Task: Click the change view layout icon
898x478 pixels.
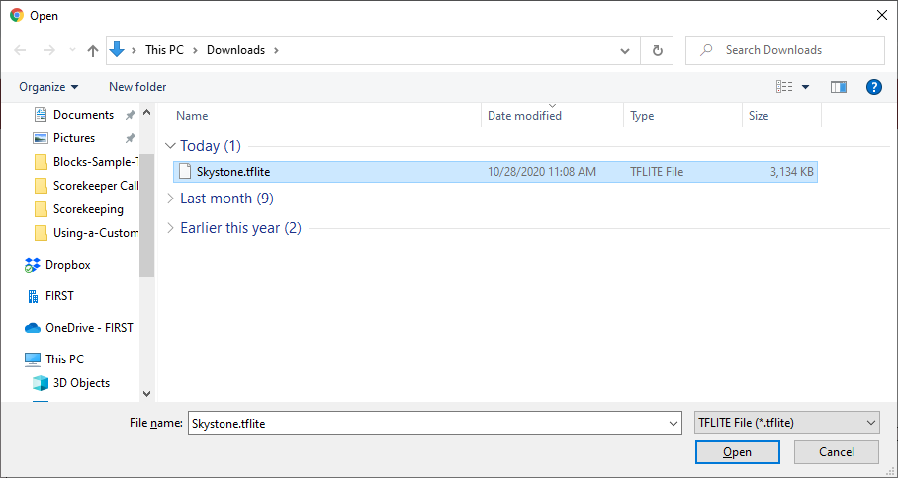Action: coord(784,87)
